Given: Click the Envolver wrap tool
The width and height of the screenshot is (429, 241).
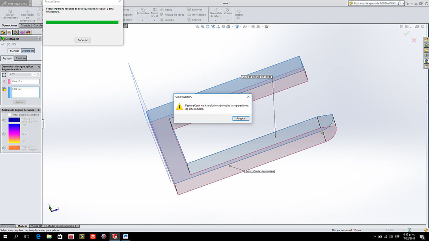Looking at the screenshot, I should tap(194, 9).
